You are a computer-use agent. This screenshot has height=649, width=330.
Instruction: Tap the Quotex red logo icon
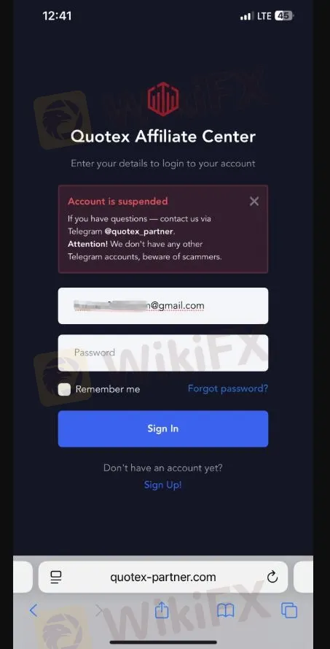click(x=163, y=99)
